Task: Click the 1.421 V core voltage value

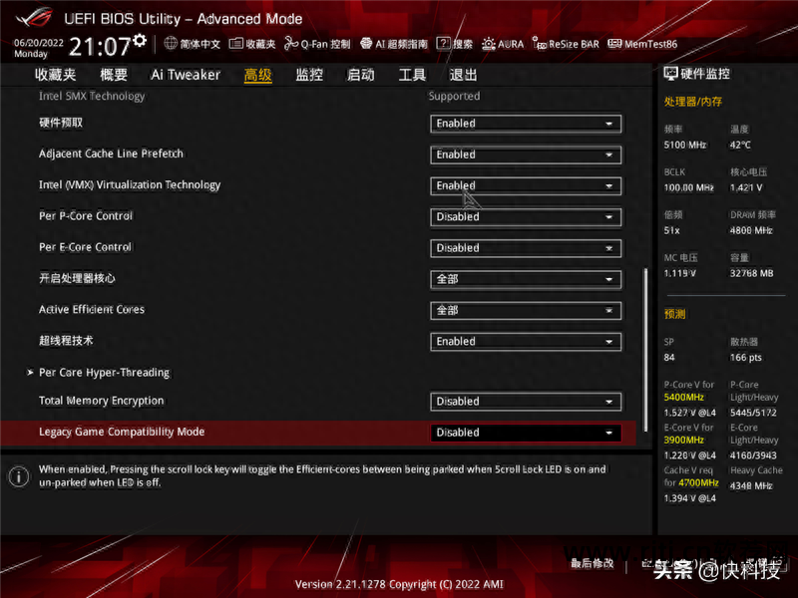Action: pos(746,187)
